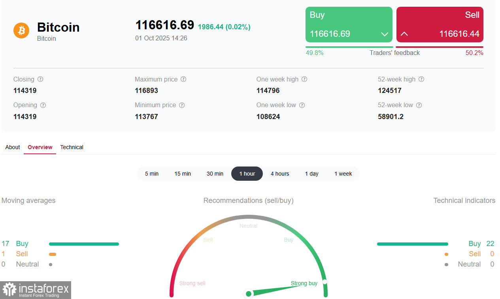500x299 pixels.
Task: Click the Moving averages Buy bar
Action: click(84, 244)
